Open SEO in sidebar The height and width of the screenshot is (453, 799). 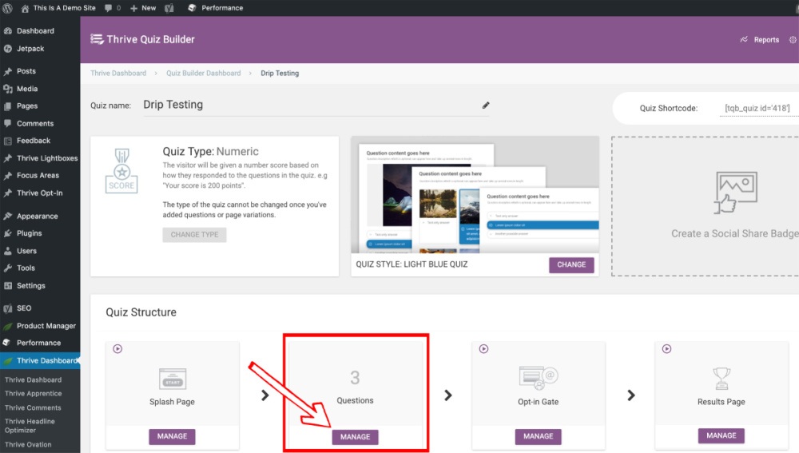tap(23, 308)
